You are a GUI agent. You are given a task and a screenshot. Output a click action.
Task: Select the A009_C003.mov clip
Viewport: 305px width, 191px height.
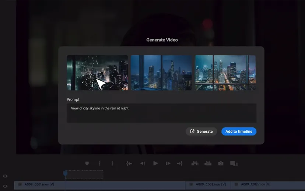tap(208, 185)
